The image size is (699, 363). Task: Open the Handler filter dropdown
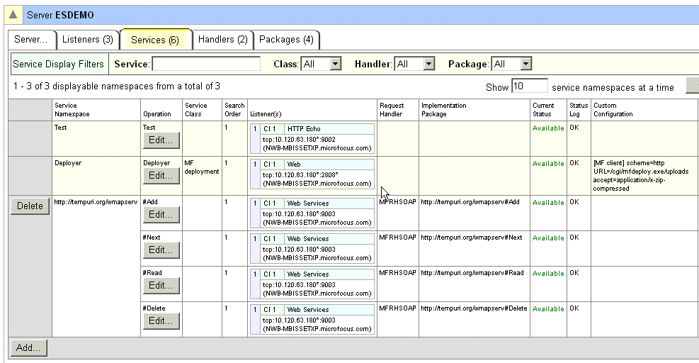tap(414, 65)
